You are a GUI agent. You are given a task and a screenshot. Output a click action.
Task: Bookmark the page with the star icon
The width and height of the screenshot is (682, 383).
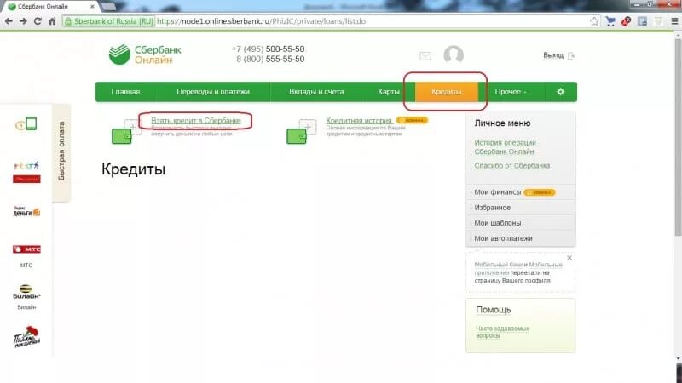tap(594, 21)
